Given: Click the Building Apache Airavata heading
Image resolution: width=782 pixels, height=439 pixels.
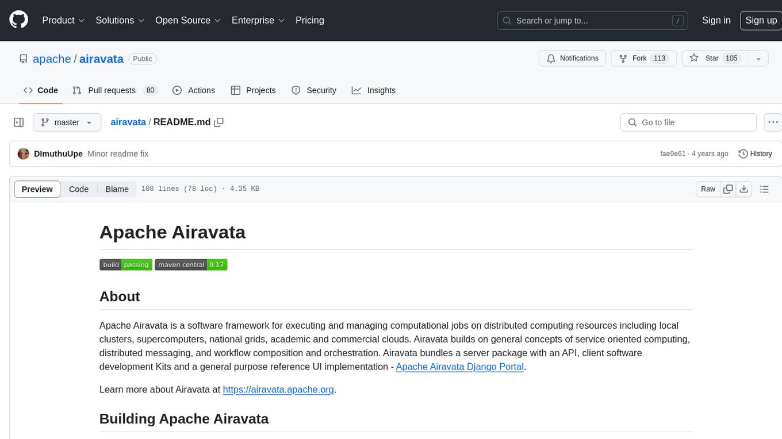Looking at the screenshot, I should [184, 419].
